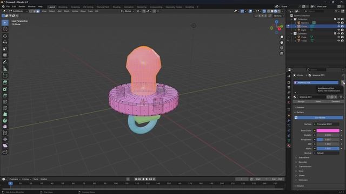Add a new material slot
Image resolution: width=346 pixels, height=194 pixels.
[x=342, y=82]
